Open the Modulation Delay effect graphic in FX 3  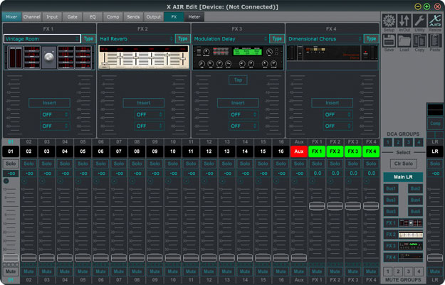(x=238, y=58)
